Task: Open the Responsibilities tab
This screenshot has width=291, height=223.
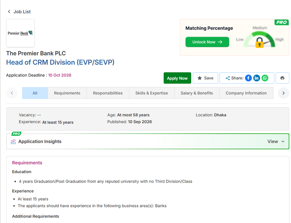Action: (108, 93)
